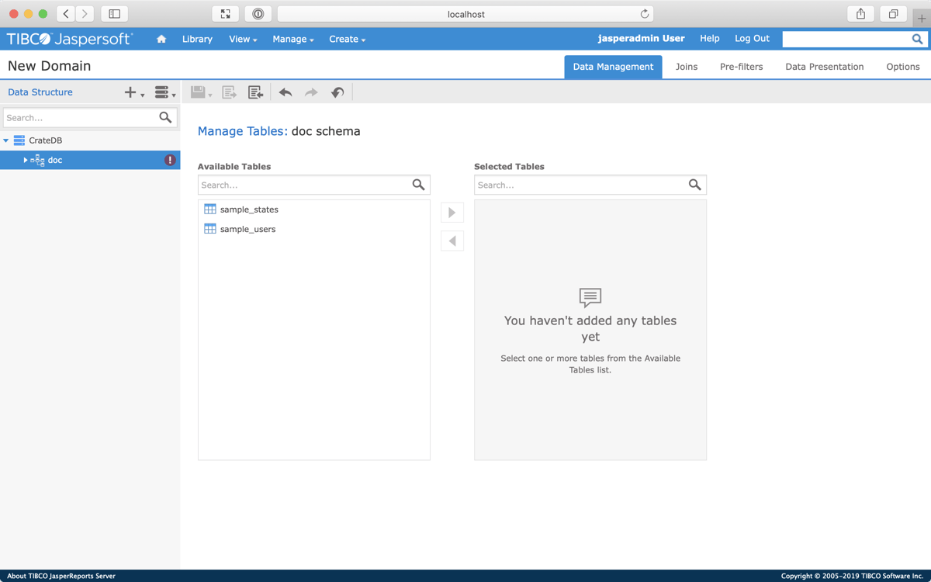Click the move left arrow button

click(452, 241)
